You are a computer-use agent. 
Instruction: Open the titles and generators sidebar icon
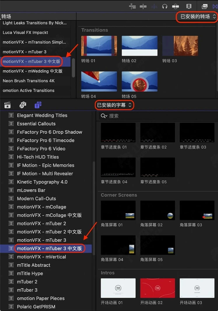click(38, 105)
